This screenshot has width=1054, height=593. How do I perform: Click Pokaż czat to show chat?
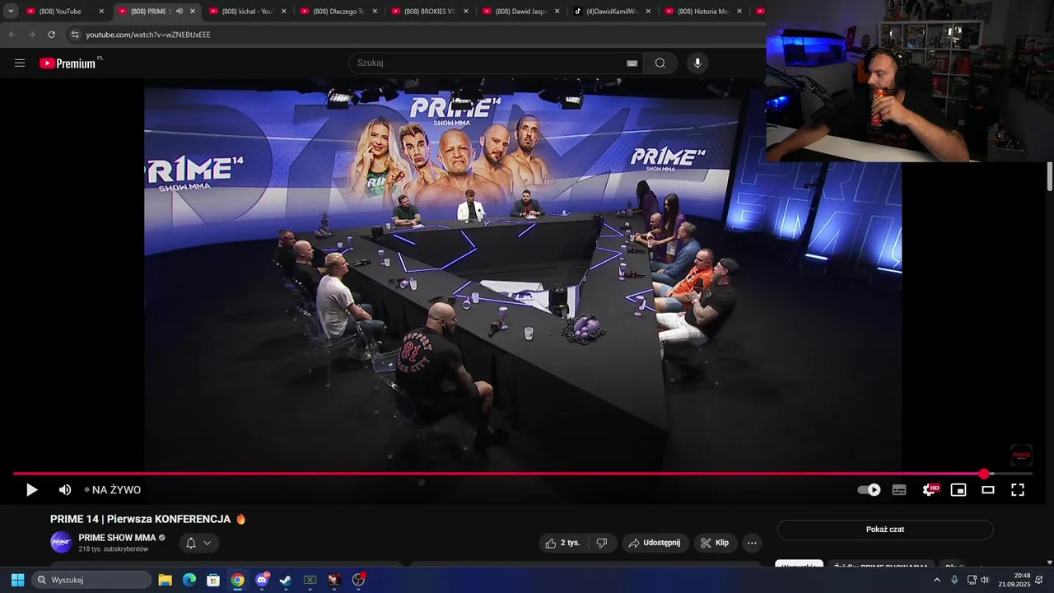(885, 530)
